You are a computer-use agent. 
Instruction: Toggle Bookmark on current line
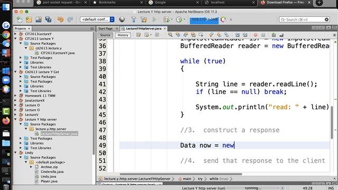pos(227,35)
